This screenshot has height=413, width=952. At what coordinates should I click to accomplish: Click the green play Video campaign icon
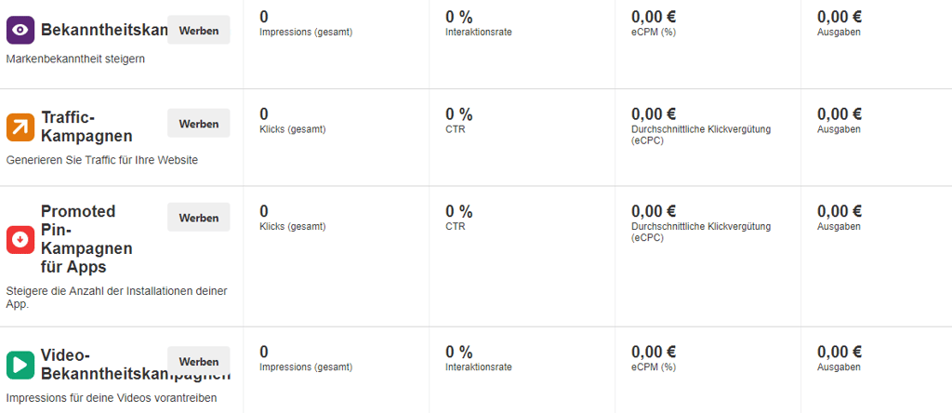pos(20,365)
